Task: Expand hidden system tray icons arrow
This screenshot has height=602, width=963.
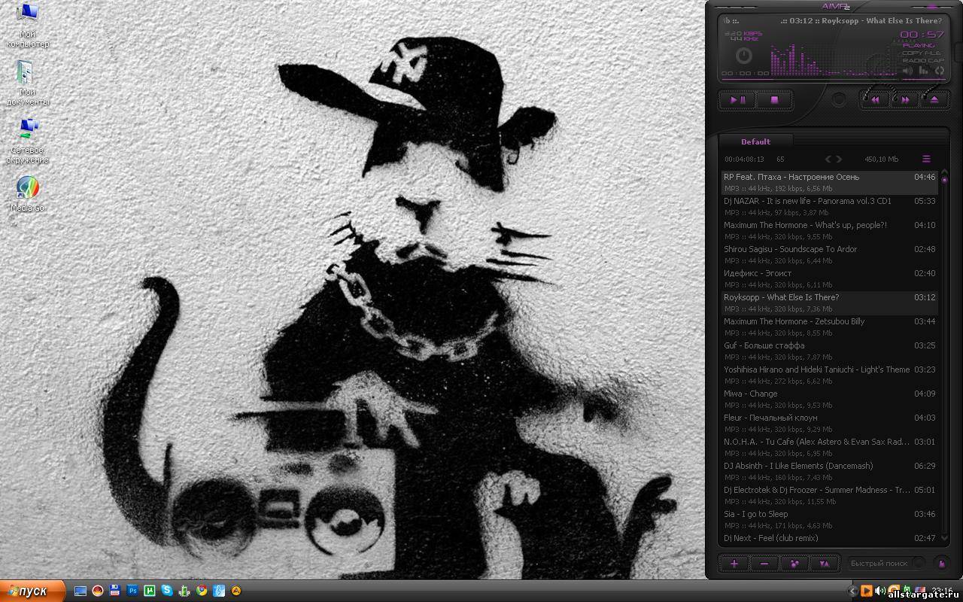Action: (852, 591)
